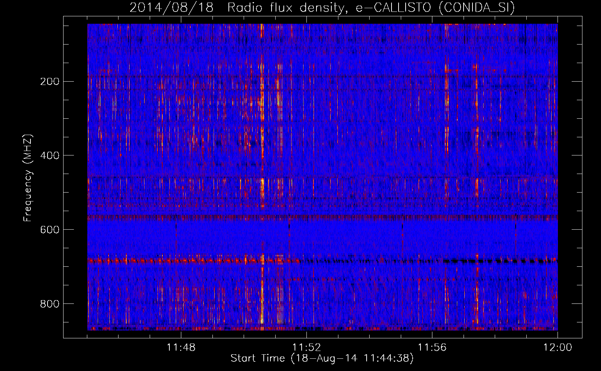The width and height of the screenshot is (601, 371).
Task: Click the 11:56 time tick label
Action: 432,348
